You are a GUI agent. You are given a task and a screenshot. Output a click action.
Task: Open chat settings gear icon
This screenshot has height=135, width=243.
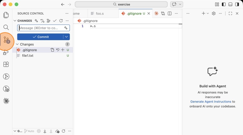[x=214, y=14]
